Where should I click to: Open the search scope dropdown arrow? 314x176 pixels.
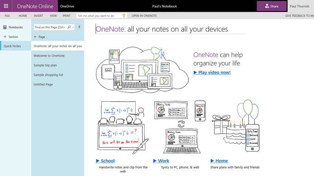pyautogui.click(x=73, y=27)
